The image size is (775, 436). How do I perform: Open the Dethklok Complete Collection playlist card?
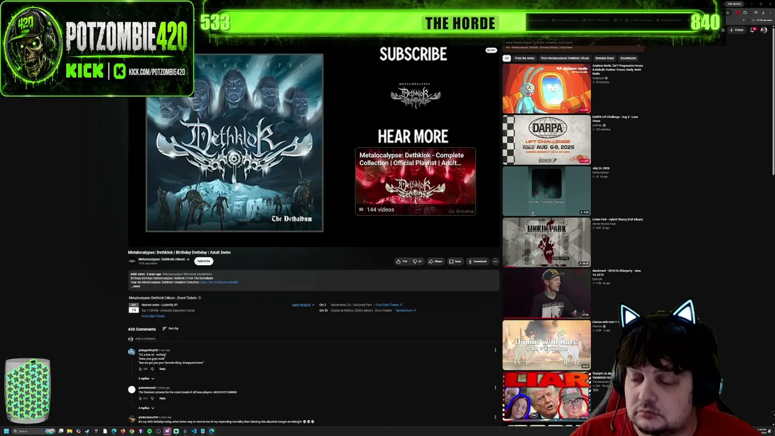coord(415,182)
